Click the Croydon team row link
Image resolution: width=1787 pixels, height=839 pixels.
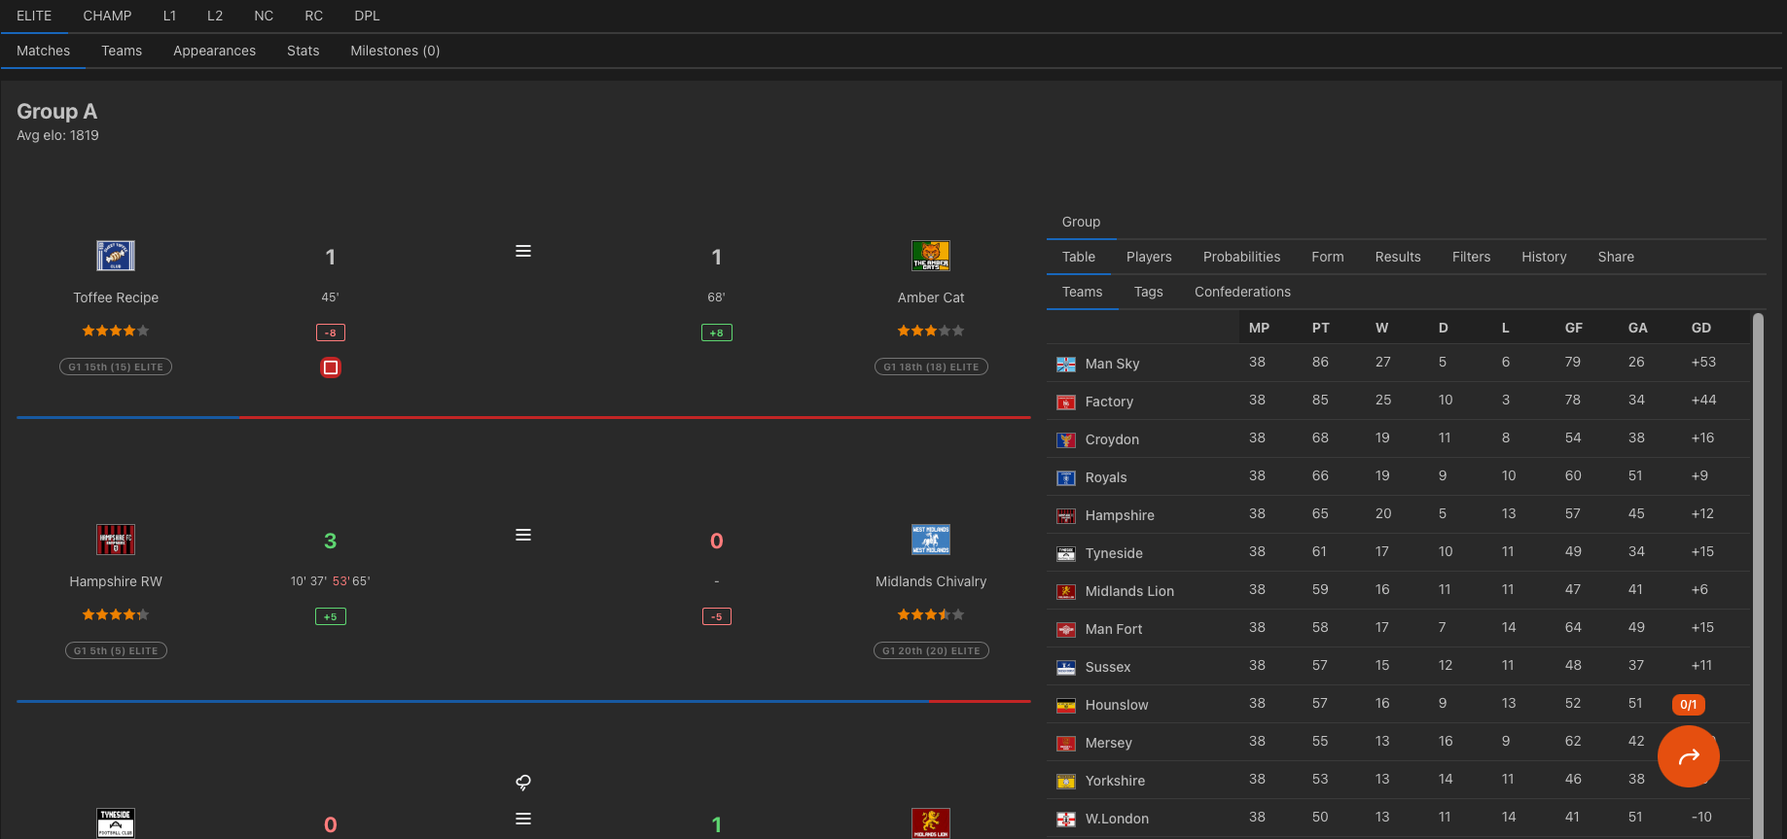(1112, 439)
